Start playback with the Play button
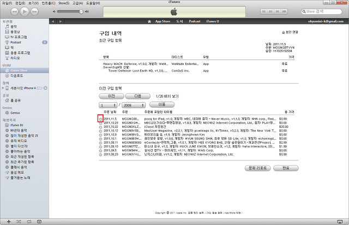349x225 pixels. pos(25,11)
